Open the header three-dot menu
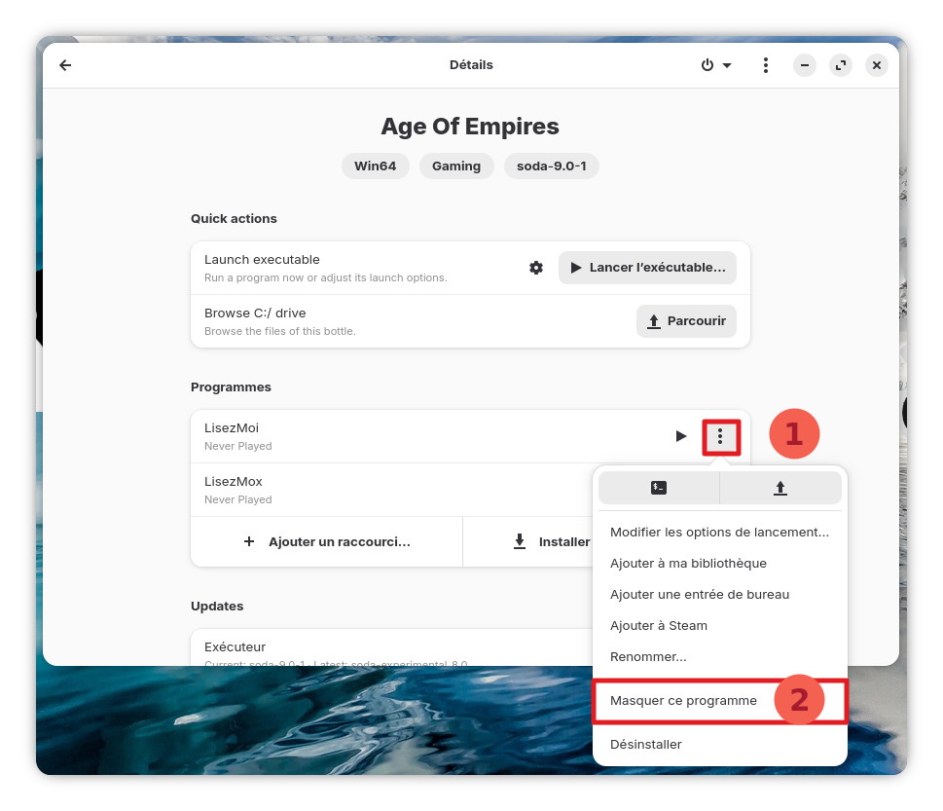The image size is (943, 811). [766, 65]
